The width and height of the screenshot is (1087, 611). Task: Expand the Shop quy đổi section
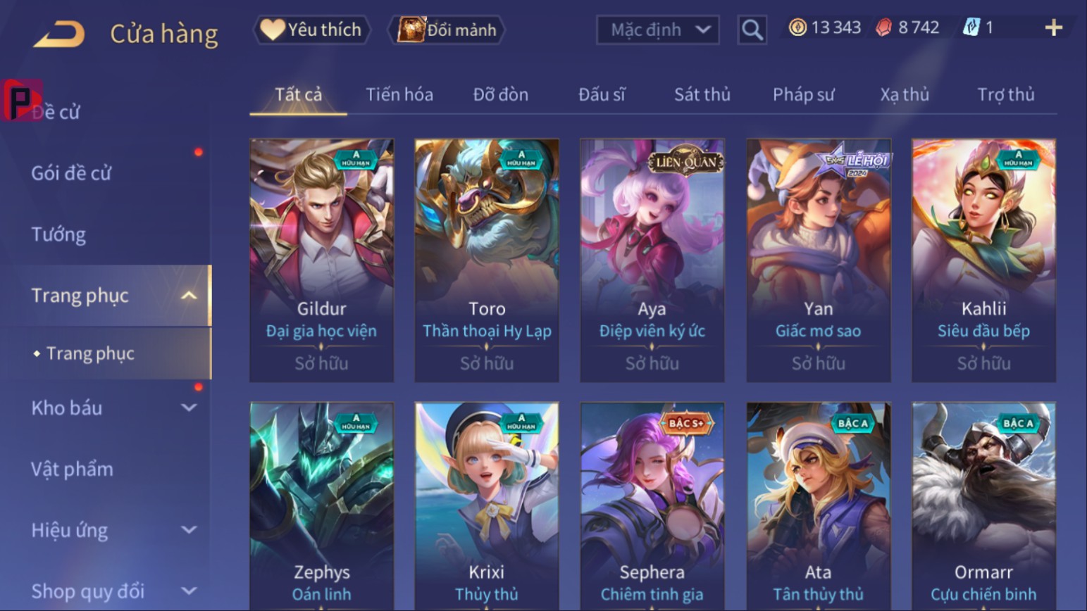coord(189,591)
